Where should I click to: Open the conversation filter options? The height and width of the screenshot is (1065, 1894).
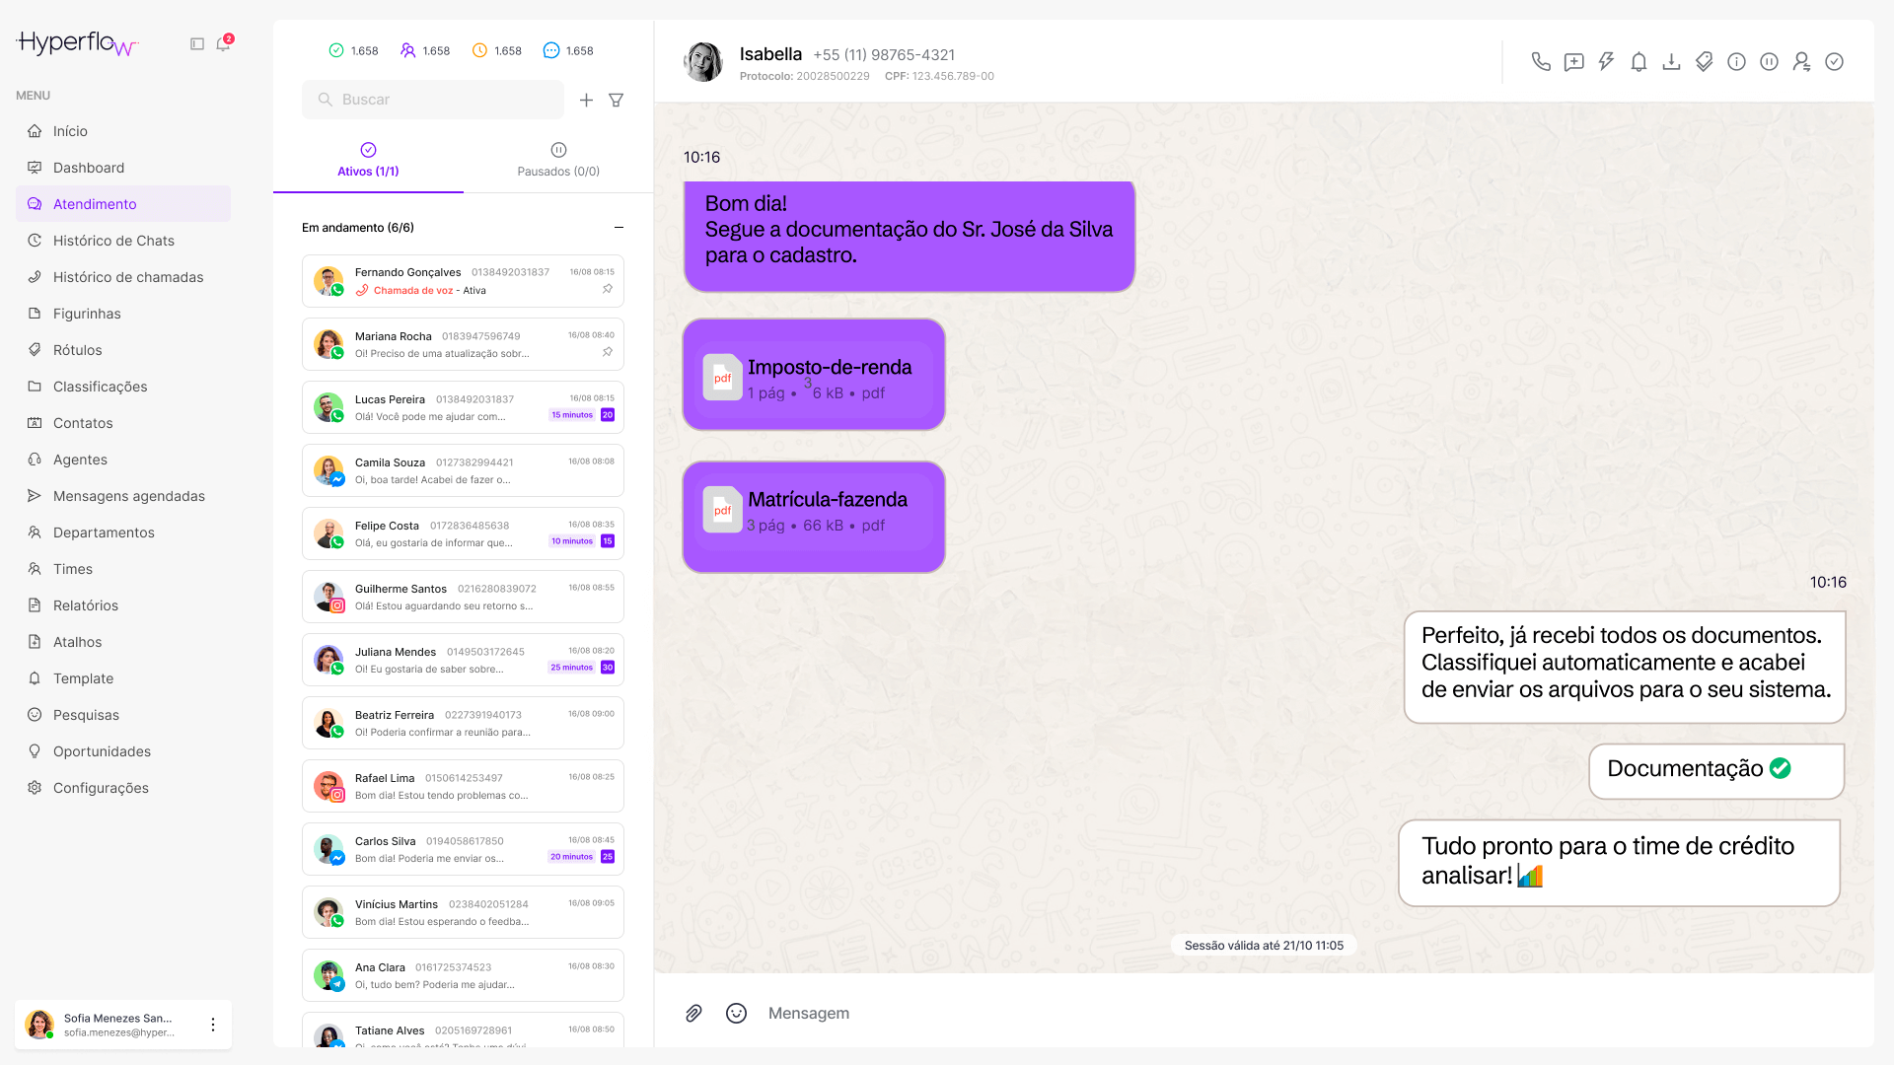click(617, 100)
